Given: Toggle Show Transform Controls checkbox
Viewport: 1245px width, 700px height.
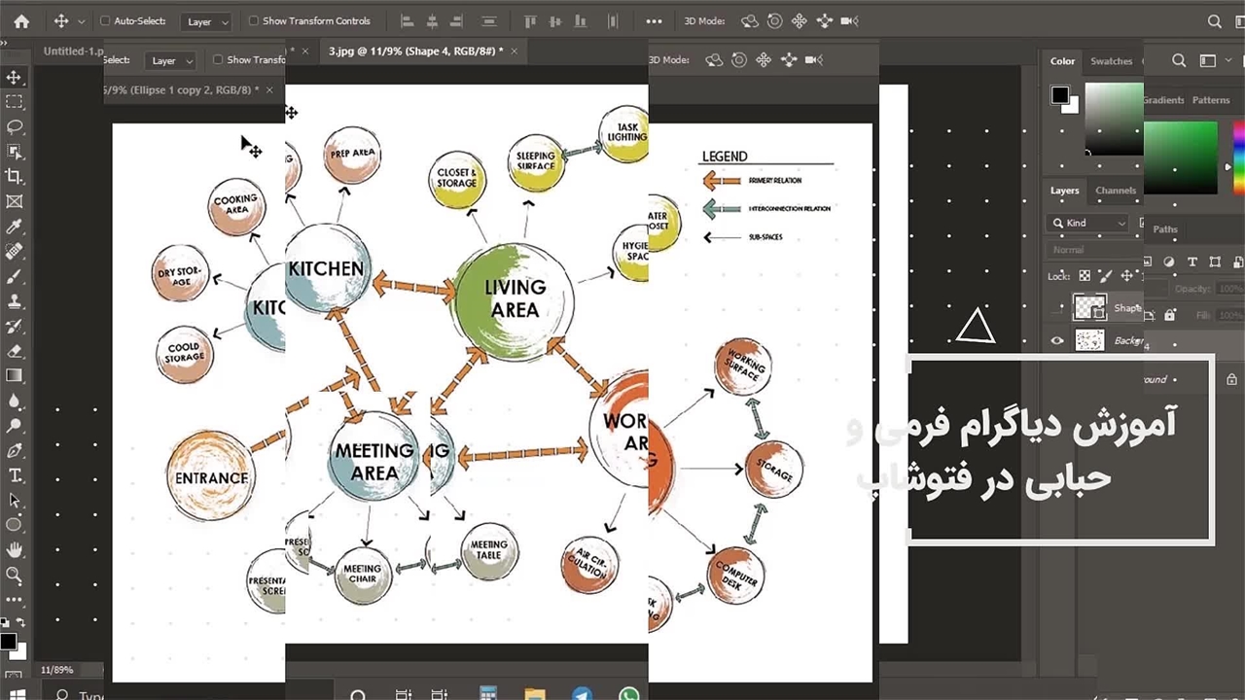Looking at the screenshot, I should point(254,20).
